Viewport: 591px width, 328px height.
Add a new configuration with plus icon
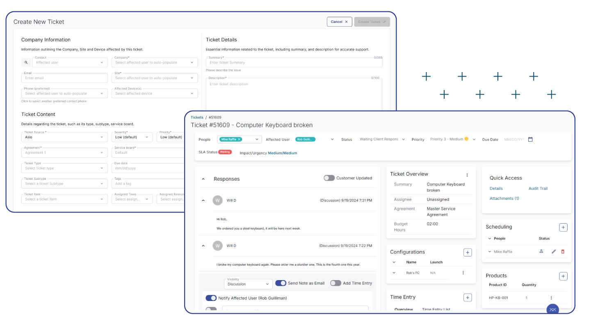tap(467, 252)
